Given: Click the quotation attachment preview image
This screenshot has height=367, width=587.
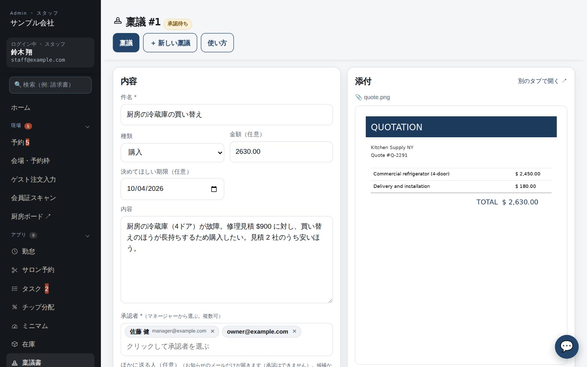Looking at the screenshot, I should (461, 235).
